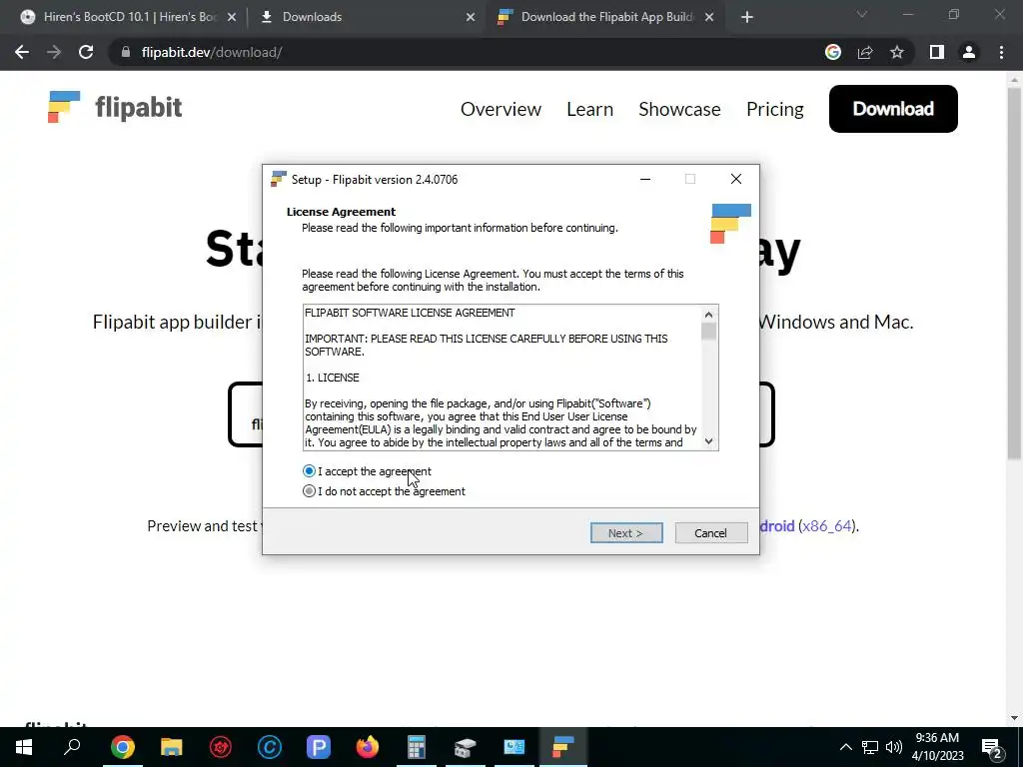Viewport: 1023px width, 767px height.
Task: Open the Windows Start menu
Action: [x=24, y=747]
